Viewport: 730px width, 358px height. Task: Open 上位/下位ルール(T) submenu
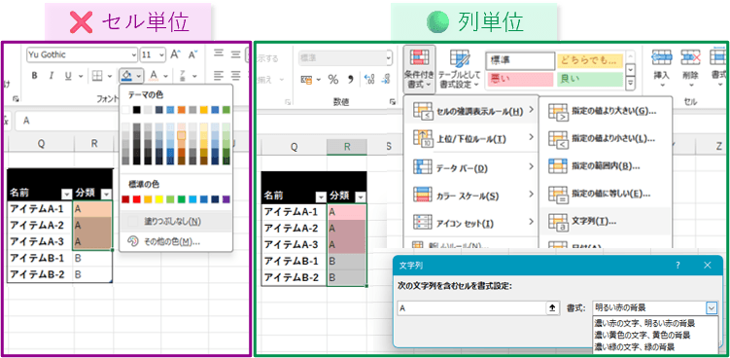(x=470, y=138)
